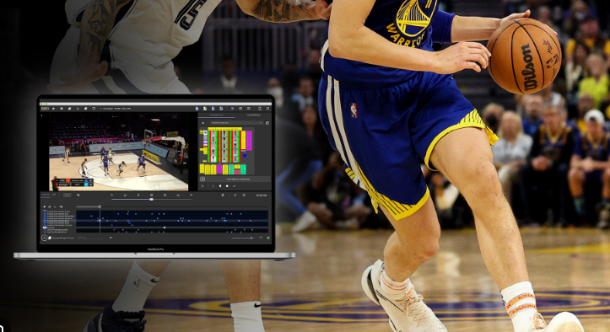Open the tag panel selector dropdown
The width and height of the screenshot is (610, 332).
[x=236, y=123]
